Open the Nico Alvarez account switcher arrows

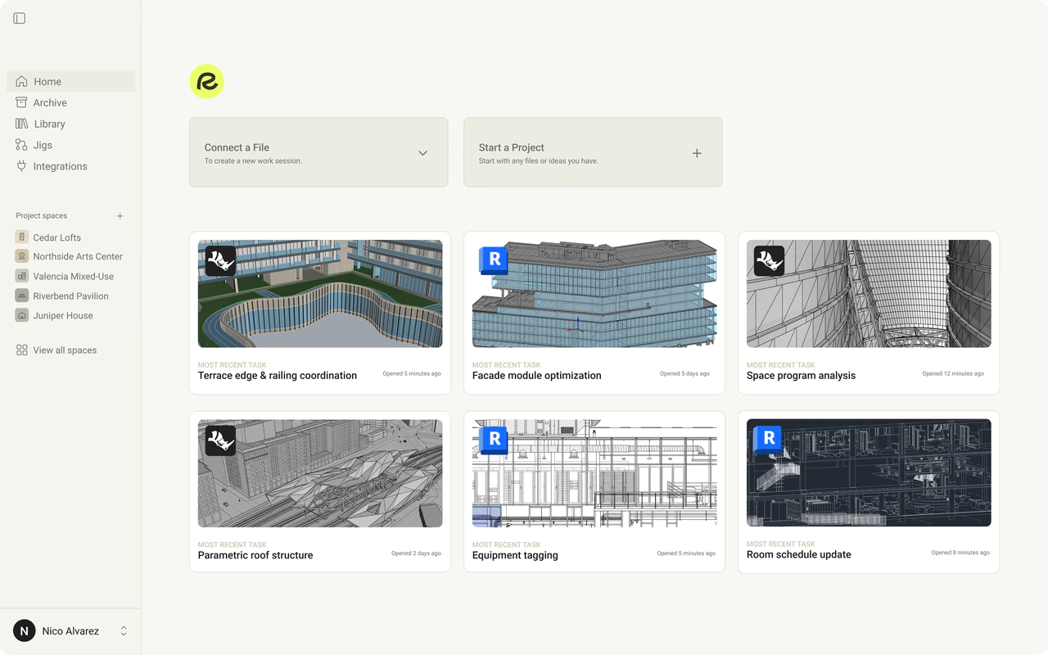tap(124, 630)
